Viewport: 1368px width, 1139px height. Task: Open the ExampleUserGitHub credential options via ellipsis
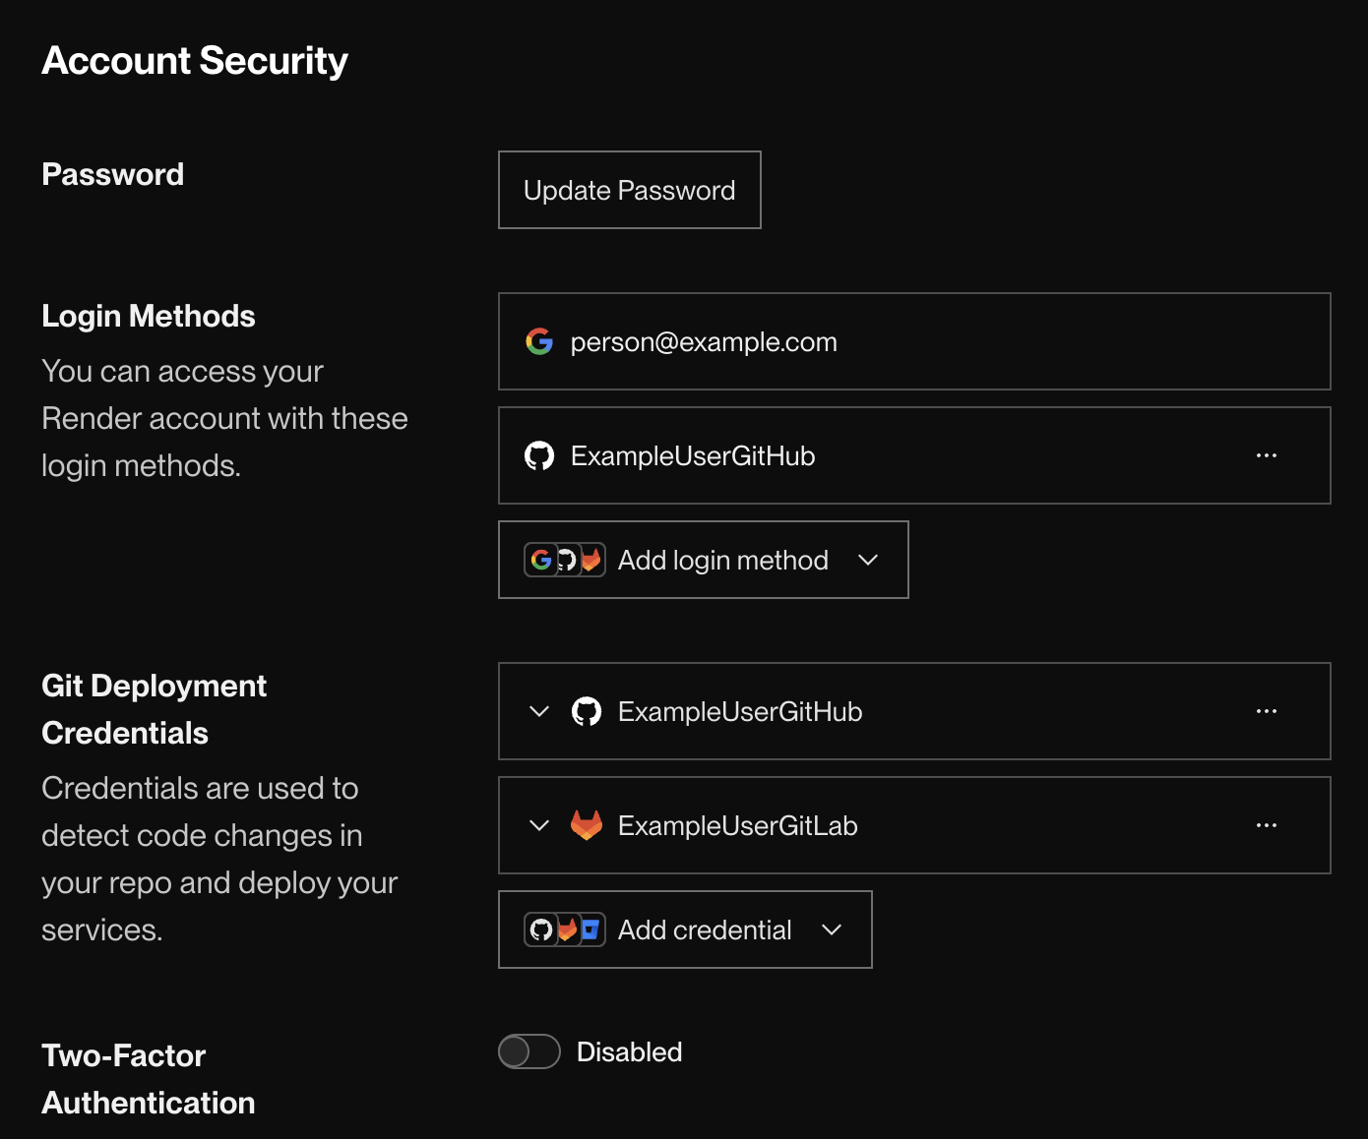(x=1266, y=711)
